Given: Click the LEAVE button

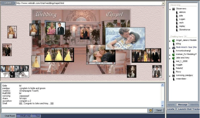Looking at the screenshot, I should click(8, 3).
